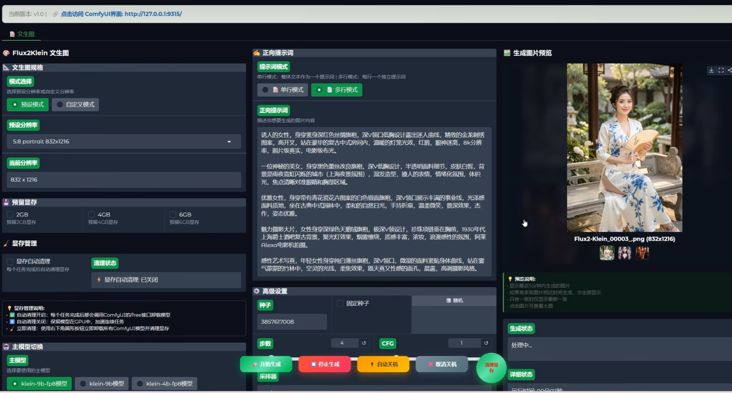Viewport: 732px width, 393px height.
Task: Reset the CFG value with its arrow
Action: (486, 343)
